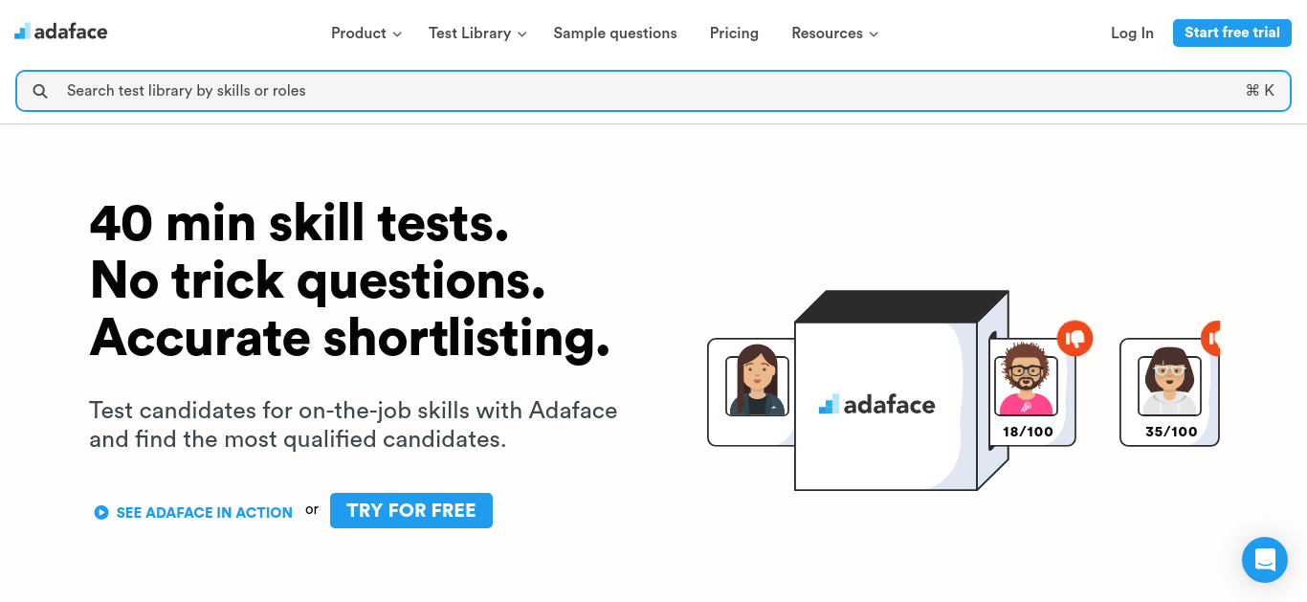Click the Adaface logo on the illustrated box
The image size is (1307, 602).
(x=876, y=405)
